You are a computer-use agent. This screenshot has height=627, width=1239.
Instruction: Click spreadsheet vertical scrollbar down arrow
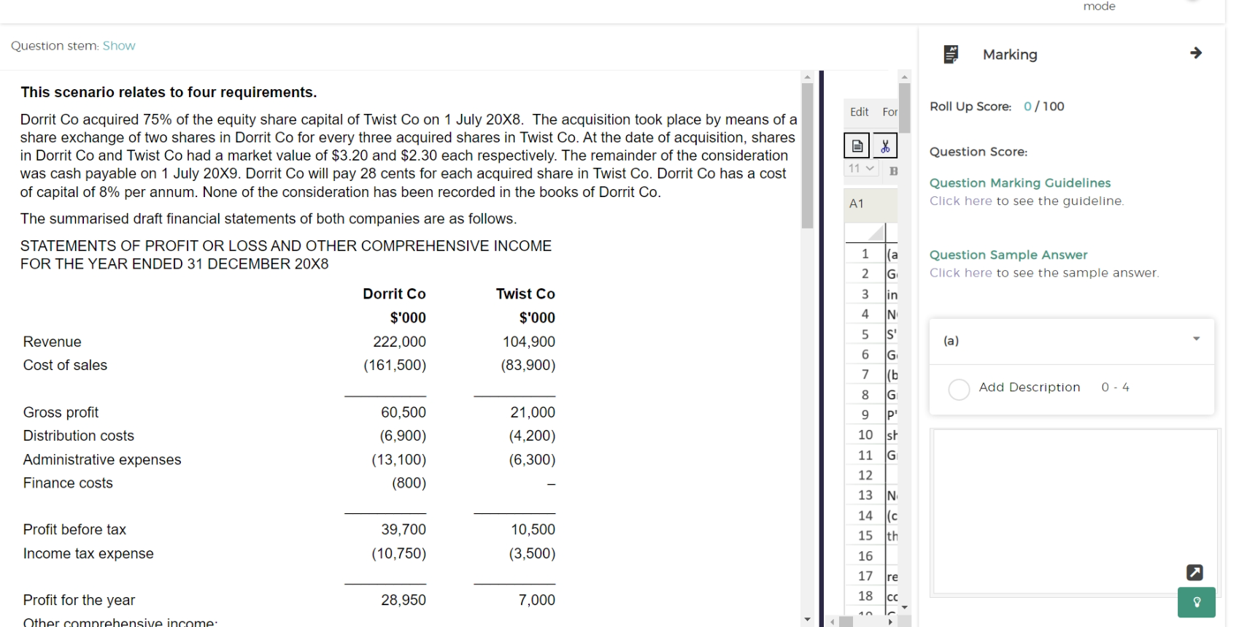(x=905, y=607)
